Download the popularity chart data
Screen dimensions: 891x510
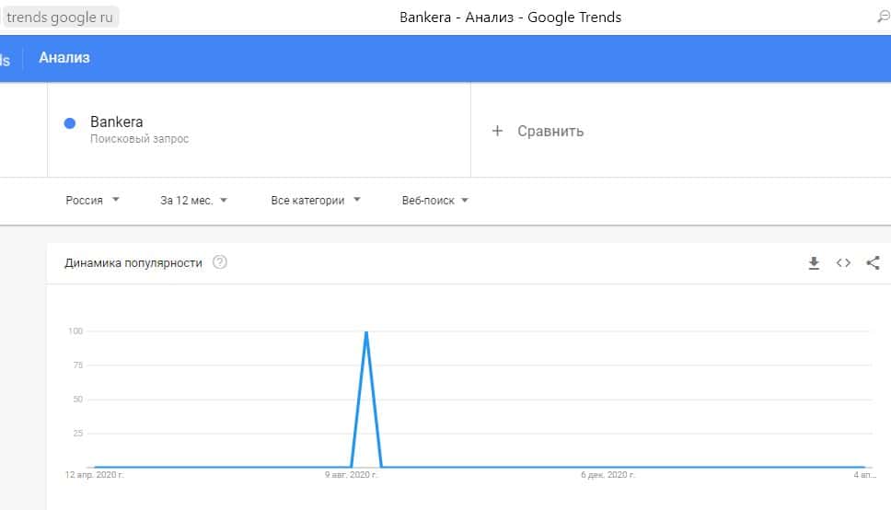(x=814, y=263)
